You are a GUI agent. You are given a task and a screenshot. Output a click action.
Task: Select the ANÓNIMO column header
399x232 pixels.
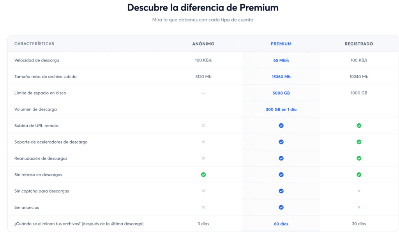203,44
